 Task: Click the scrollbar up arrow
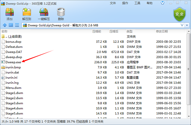pyautogui.click(x=189, y=31)
